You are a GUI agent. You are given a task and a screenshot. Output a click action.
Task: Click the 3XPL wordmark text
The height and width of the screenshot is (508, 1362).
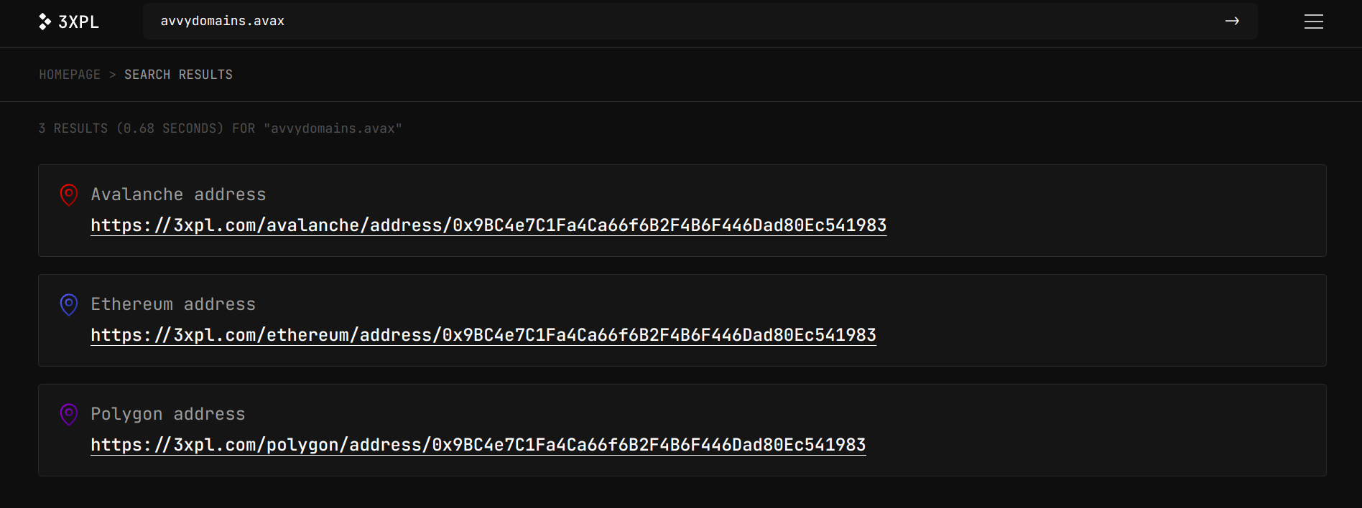click(78, 22)
